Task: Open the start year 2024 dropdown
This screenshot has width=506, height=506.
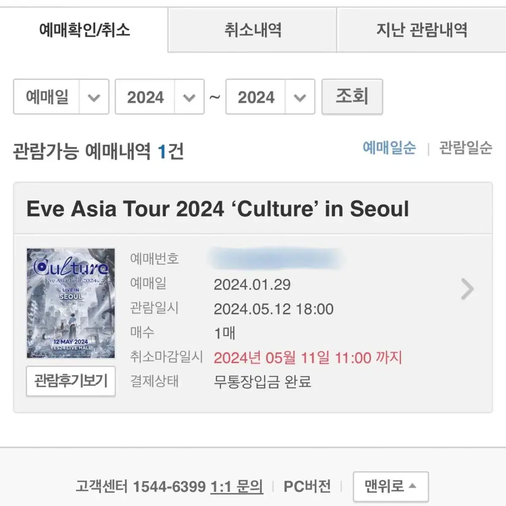Action: pos(160,97)
